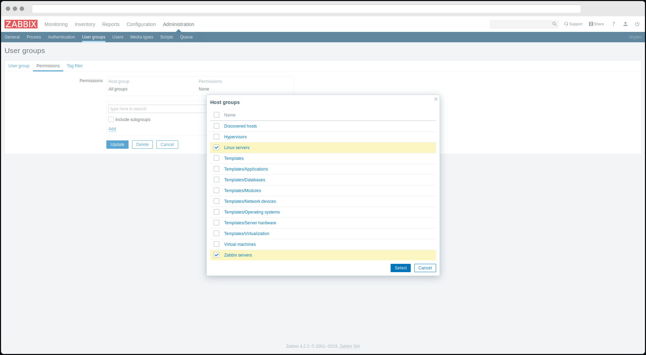Image resolution: width=646 pixels, height=355 pixels.
Task: Switch to the Tag filter tab
Action: point(75,66)
